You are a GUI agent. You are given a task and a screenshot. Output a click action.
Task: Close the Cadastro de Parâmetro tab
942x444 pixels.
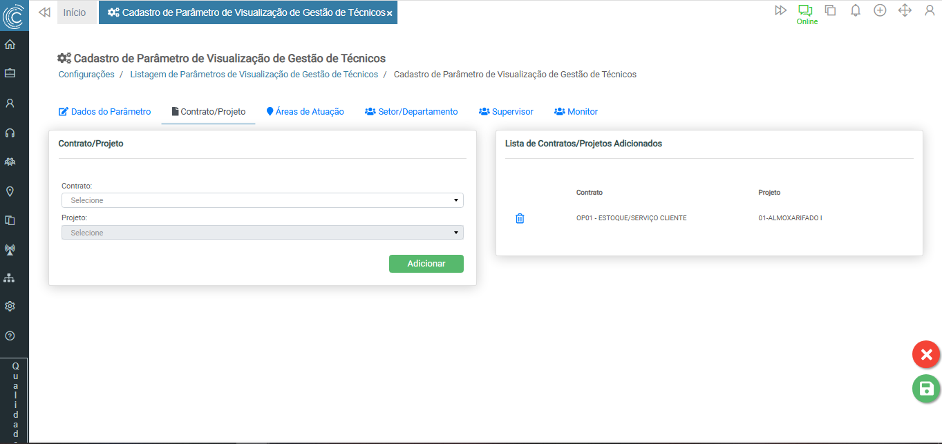390,13
